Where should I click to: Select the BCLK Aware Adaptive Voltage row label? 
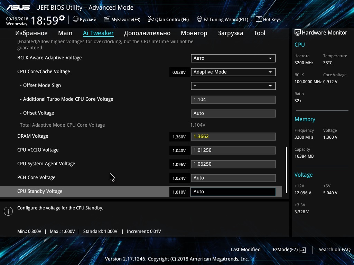(49, 58)
